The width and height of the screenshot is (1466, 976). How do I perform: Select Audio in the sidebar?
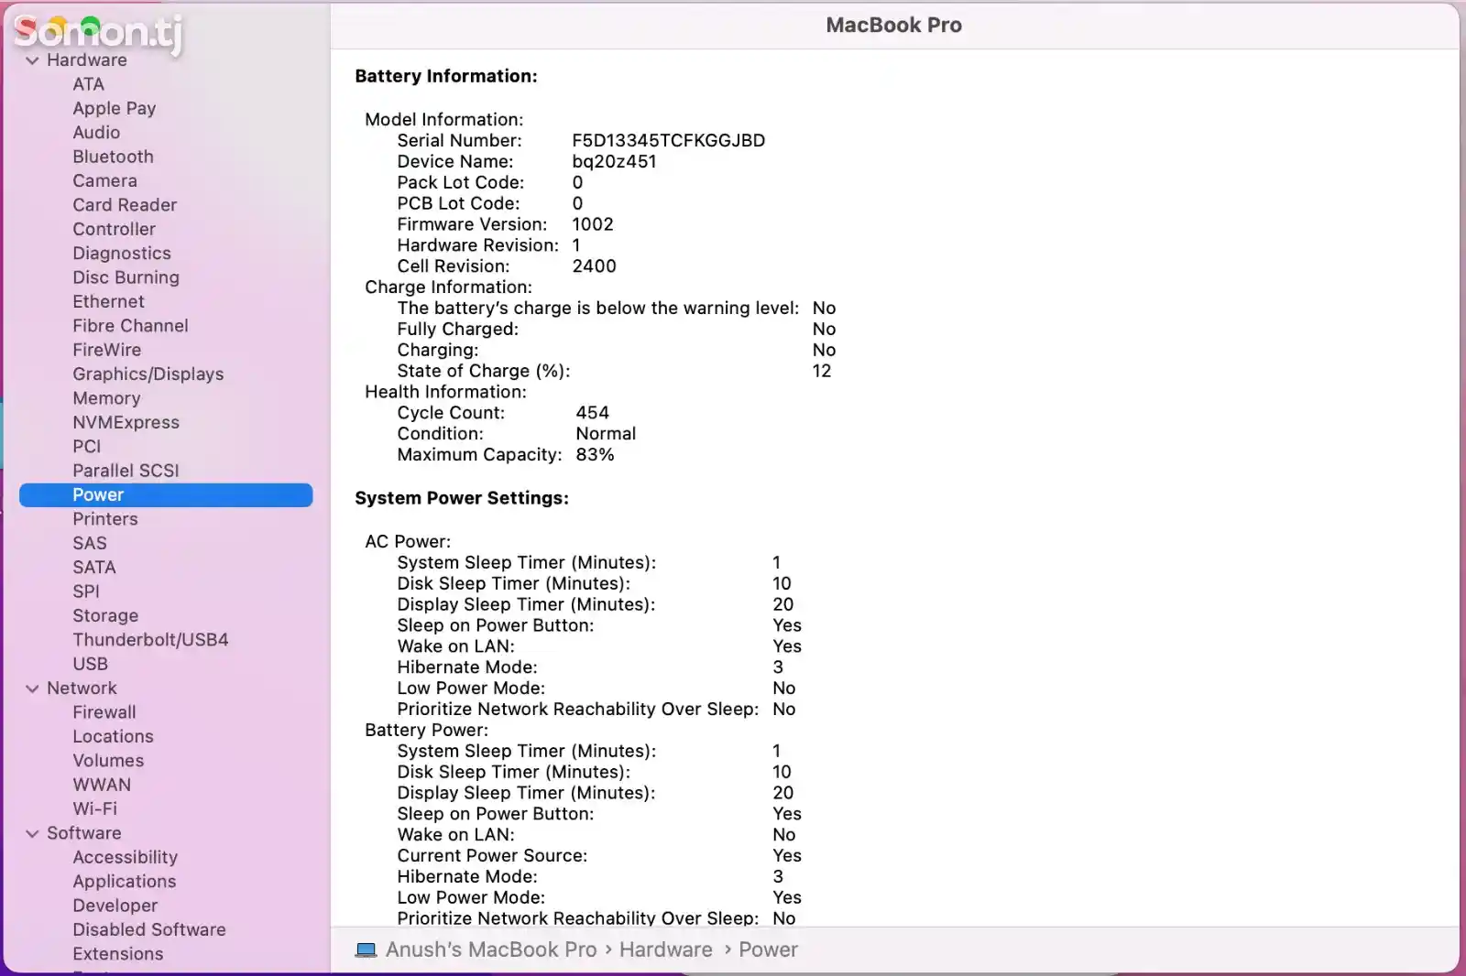[96, 133]
